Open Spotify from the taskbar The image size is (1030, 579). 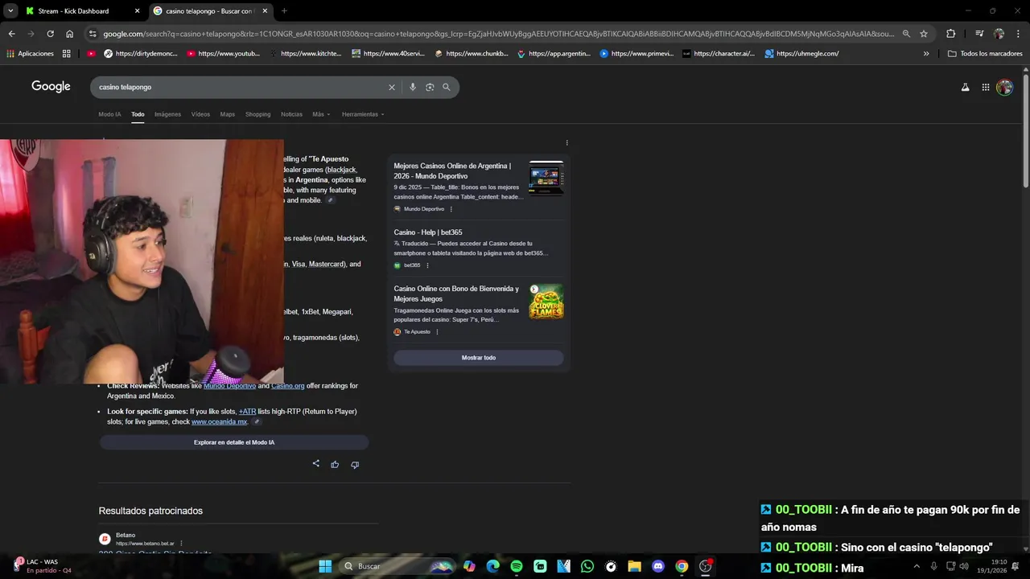pos(517,566)
